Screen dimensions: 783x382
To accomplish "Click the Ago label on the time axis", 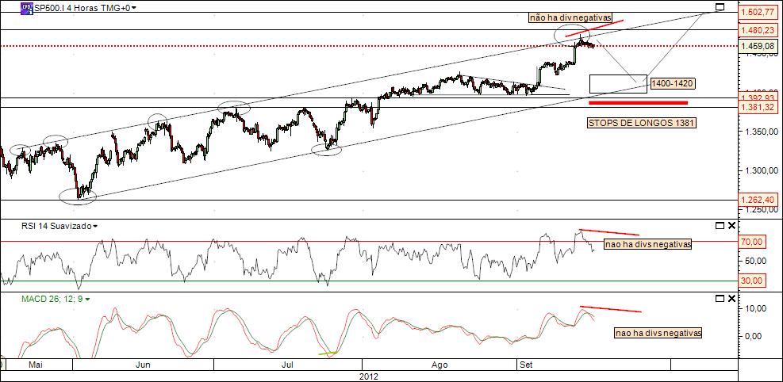I will tap(439, 365).
